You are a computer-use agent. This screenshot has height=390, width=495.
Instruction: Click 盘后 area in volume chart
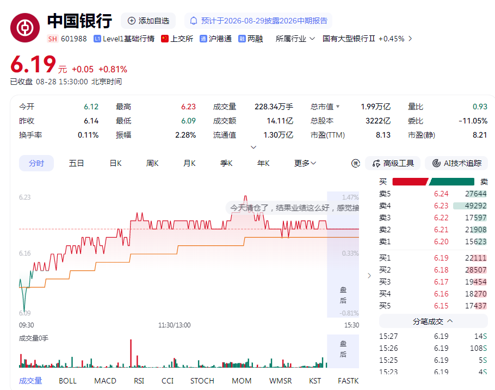click(x=343, y=351)
